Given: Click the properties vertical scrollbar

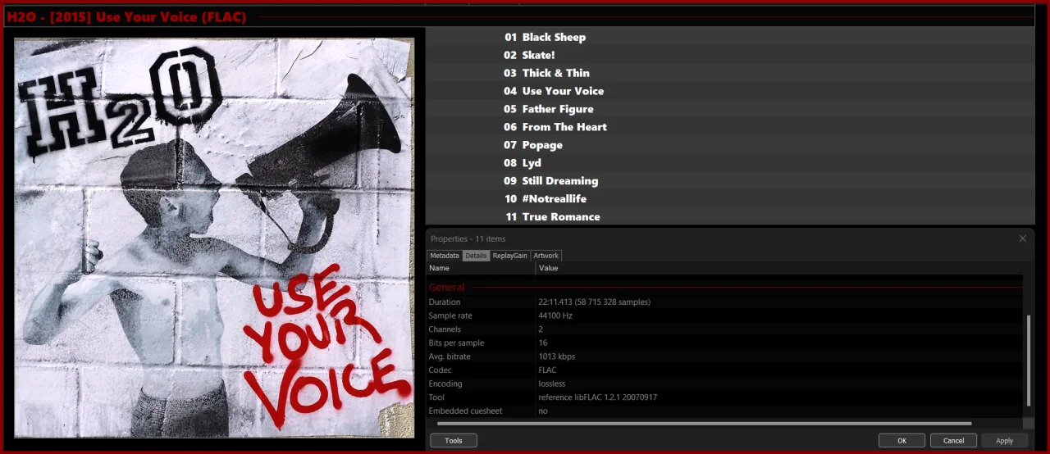Looking at the screenshot, I should tap(1028, 361).
